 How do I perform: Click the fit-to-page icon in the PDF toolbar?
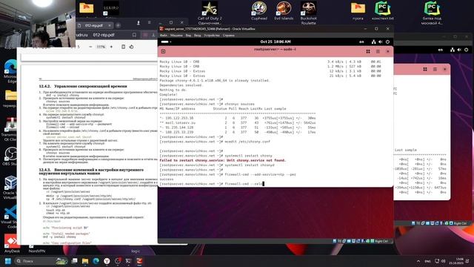tap(124, 47)
